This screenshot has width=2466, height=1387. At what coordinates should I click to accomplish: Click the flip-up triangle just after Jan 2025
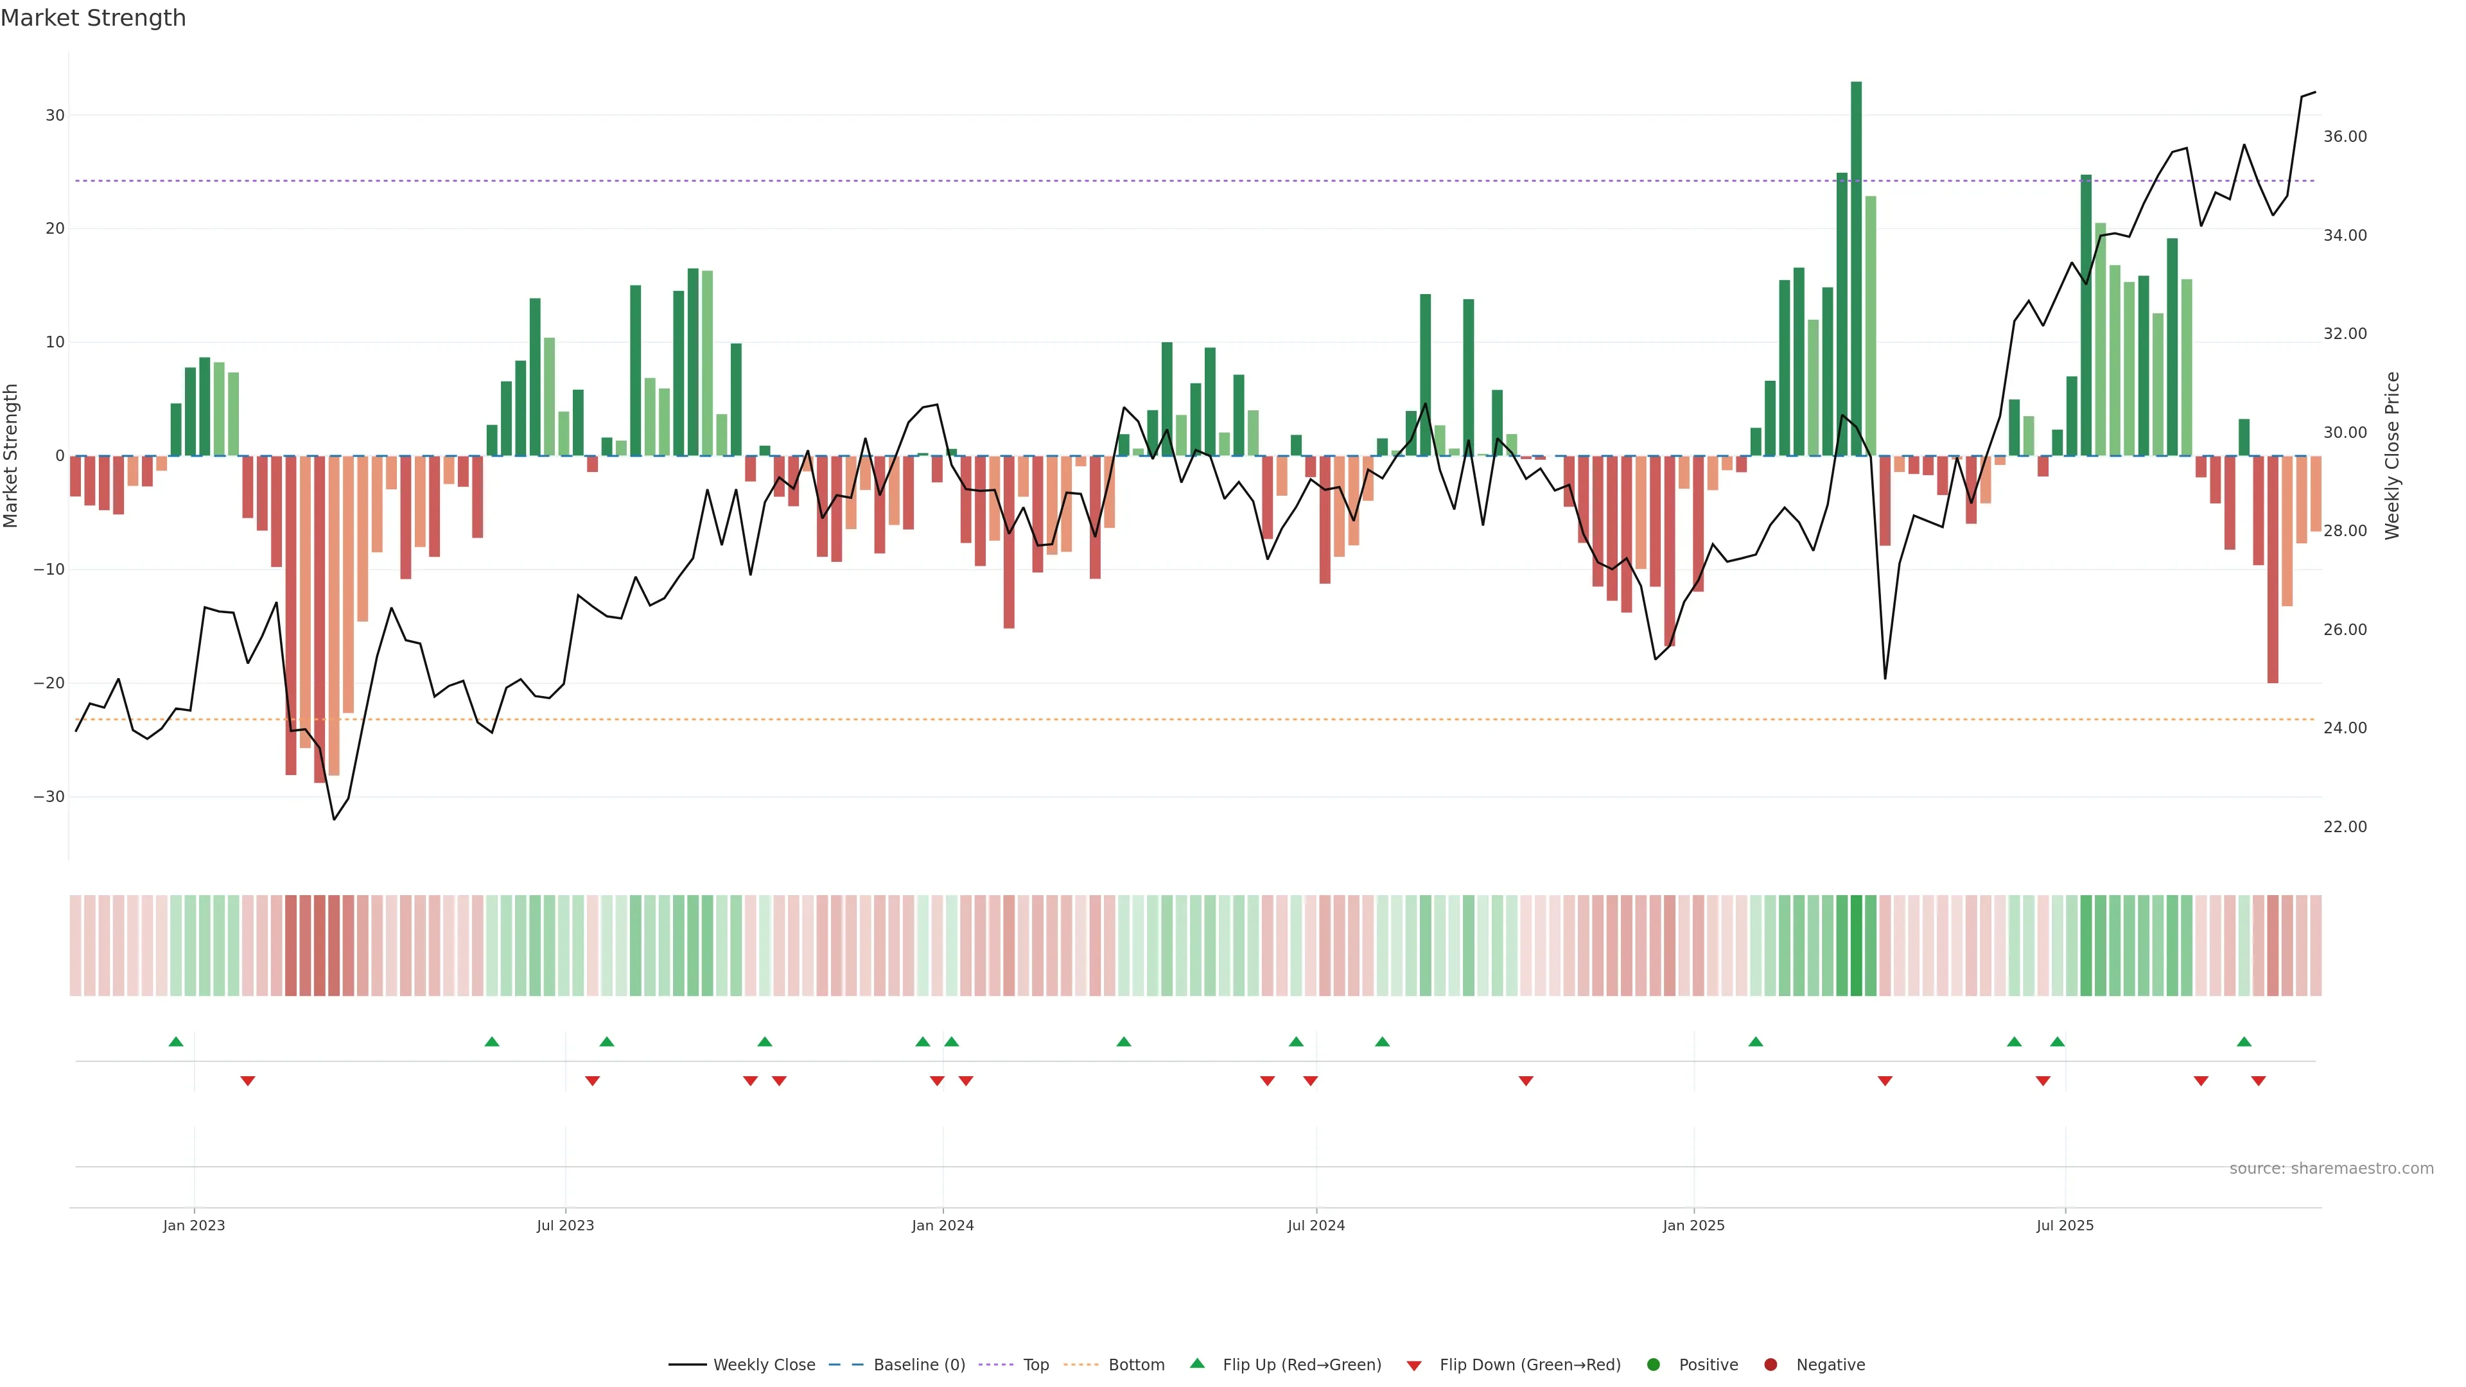click(x=1756, y=1042)
